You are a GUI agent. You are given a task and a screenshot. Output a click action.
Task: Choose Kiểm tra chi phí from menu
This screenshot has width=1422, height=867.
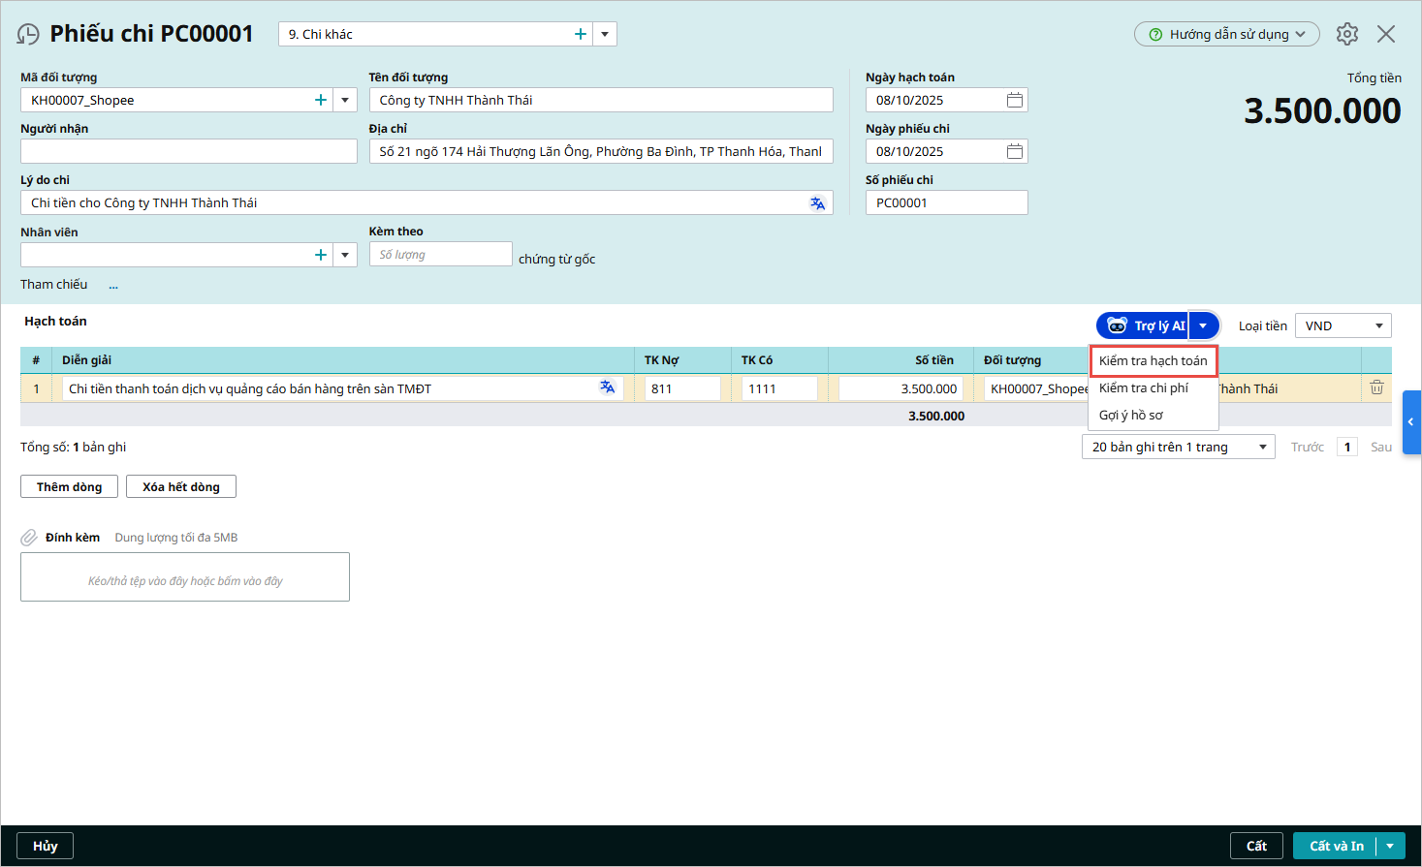point(1143,387)
